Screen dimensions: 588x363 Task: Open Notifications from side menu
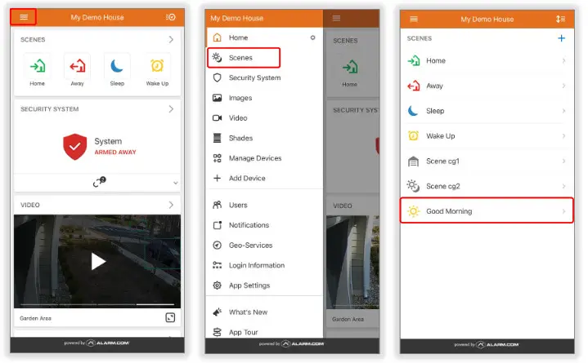click(265, 225)
